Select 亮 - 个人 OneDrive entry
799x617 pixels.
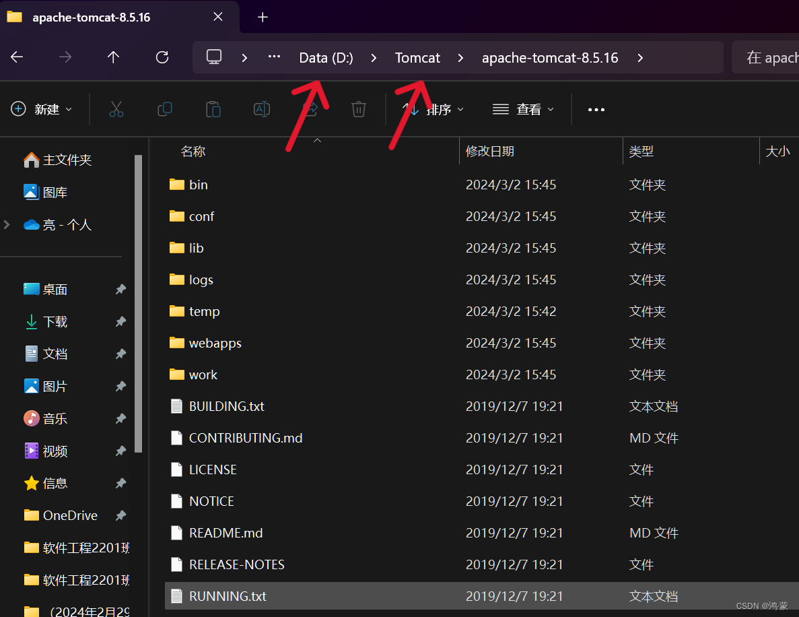click(x=58, y=225)
